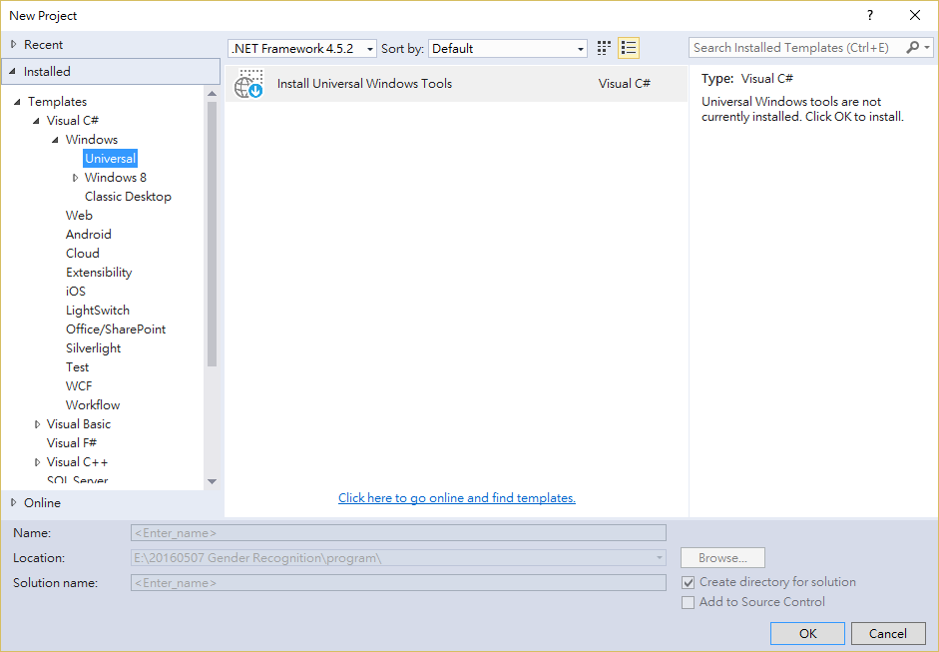Select the WCF template category
Screen dimensions: 939x652
pyautogui.click(x=79, y=386)
